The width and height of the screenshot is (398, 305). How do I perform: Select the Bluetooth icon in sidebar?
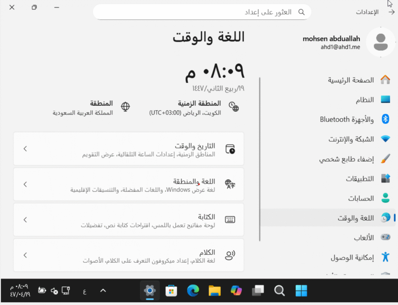(x=385, y=119)
